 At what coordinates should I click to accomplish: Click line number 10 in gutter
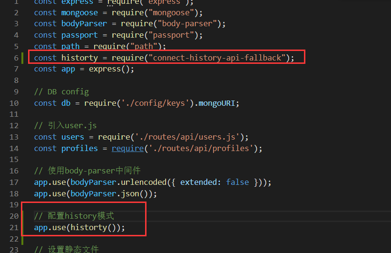pyautogui.click(x=14, y=103)
